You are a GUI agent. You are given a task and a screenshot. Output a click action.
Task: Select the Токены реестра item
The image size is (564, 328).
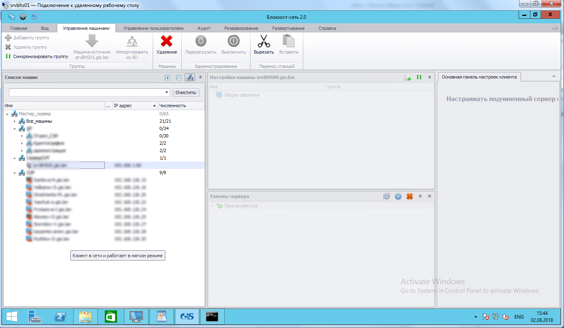click(x=241, y=206)
